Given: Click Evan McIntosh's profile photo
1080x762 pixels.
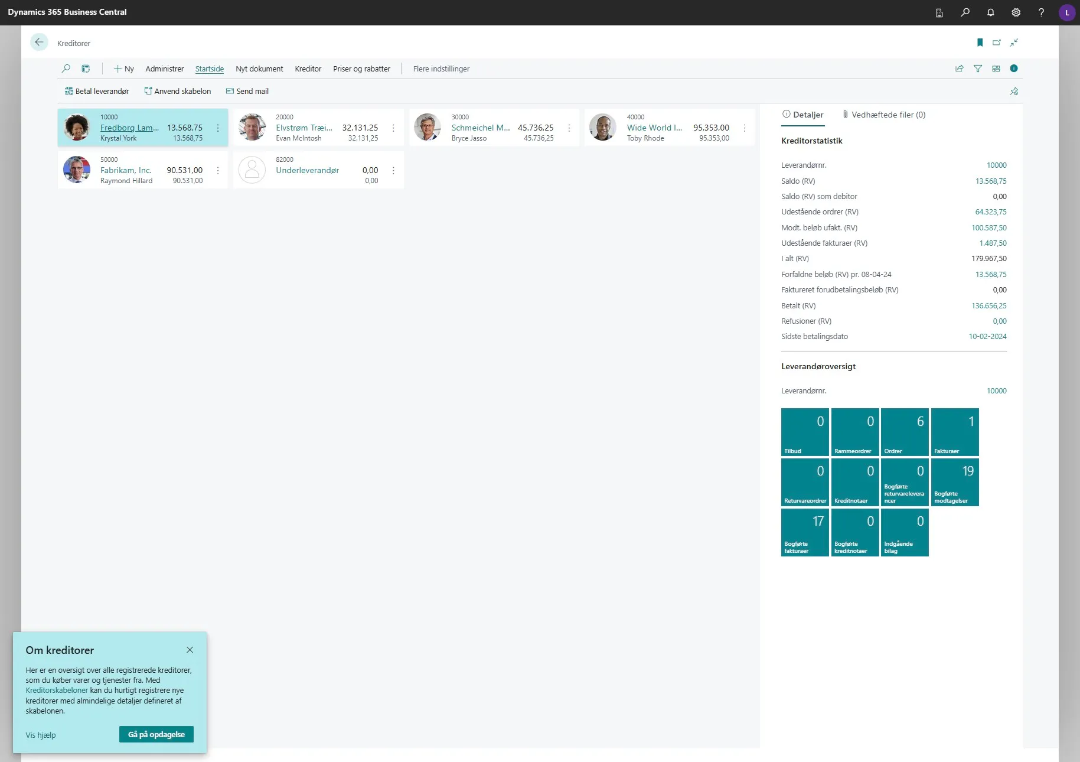Looking at the screenshot, I should (252, 128).
